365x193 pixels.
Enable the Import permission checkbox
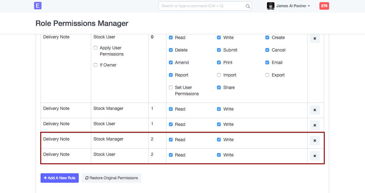[219, 75]
